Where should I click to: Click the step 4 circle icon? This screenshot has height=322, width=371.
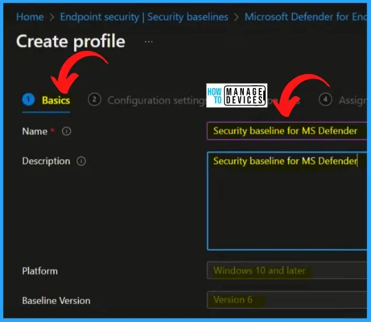coord(325,99)
